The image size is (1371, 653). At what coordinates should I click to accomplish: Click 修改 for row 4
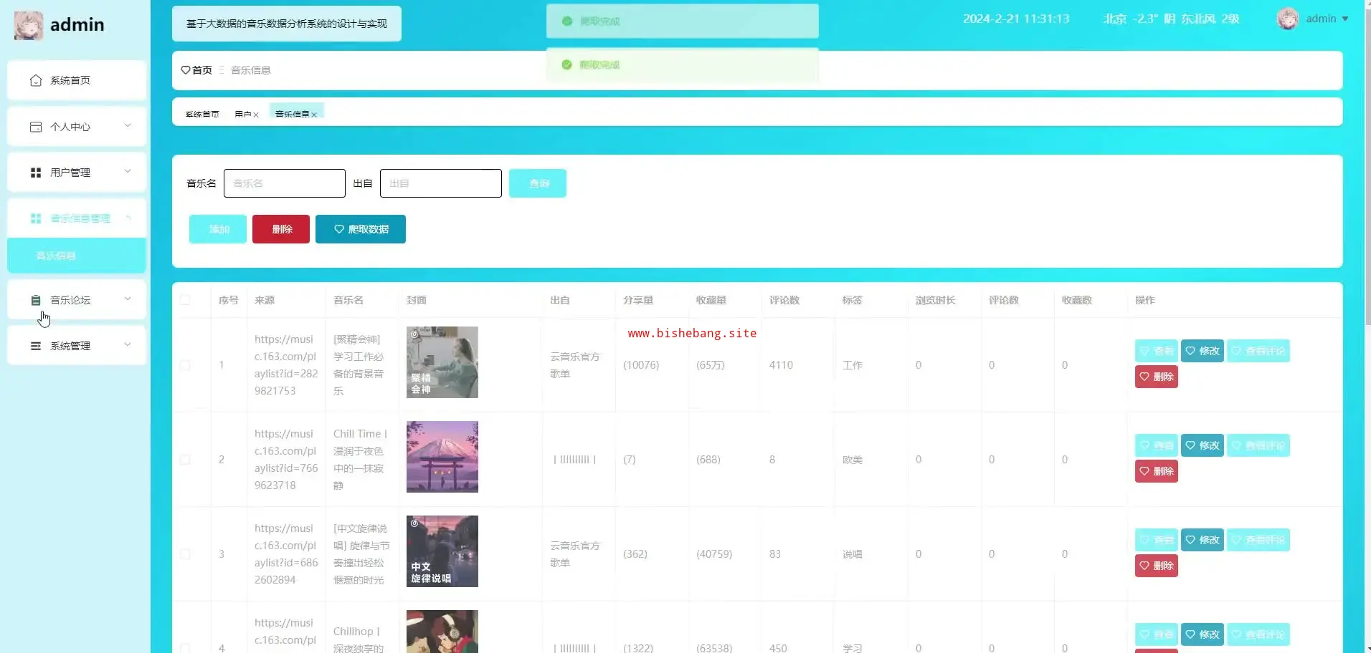[x=1202, y=634]
